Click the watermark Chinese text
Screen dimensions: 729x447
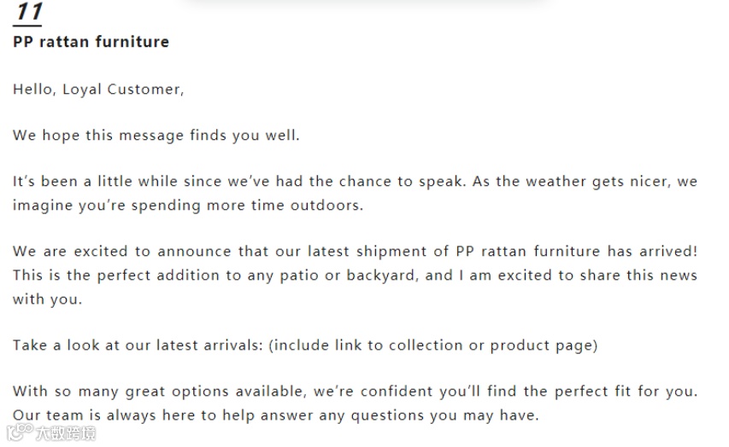click(x=66, y=433)
